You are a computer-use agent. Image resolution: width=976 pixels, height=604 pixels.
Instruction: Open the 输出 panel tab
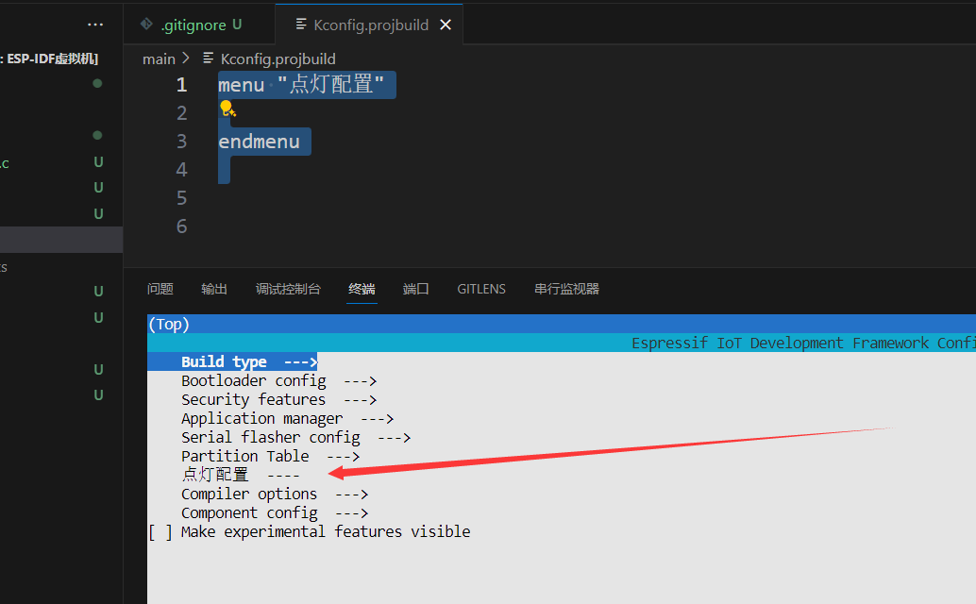pos(214,289)
